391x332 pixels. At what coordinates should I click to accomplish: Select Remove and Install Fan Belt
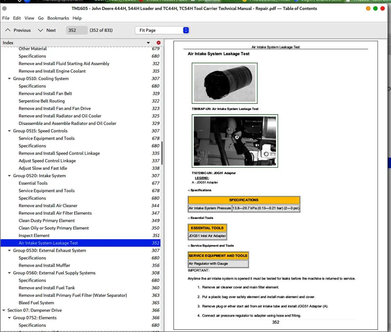pos(45,94)
